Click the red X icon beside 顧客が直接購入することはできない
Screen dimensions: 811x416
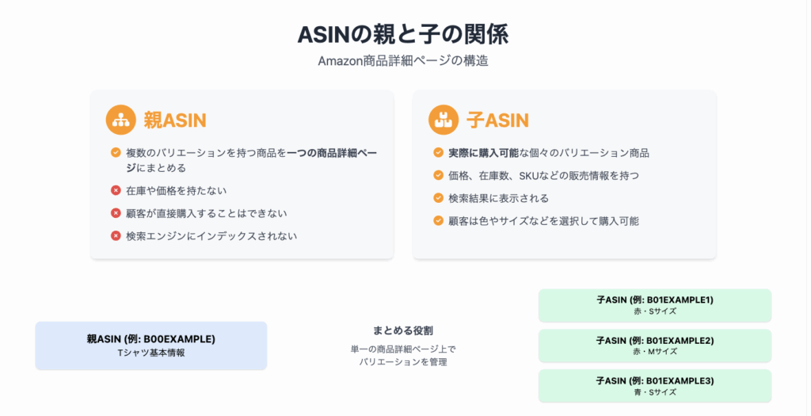[x=116, y=213]
